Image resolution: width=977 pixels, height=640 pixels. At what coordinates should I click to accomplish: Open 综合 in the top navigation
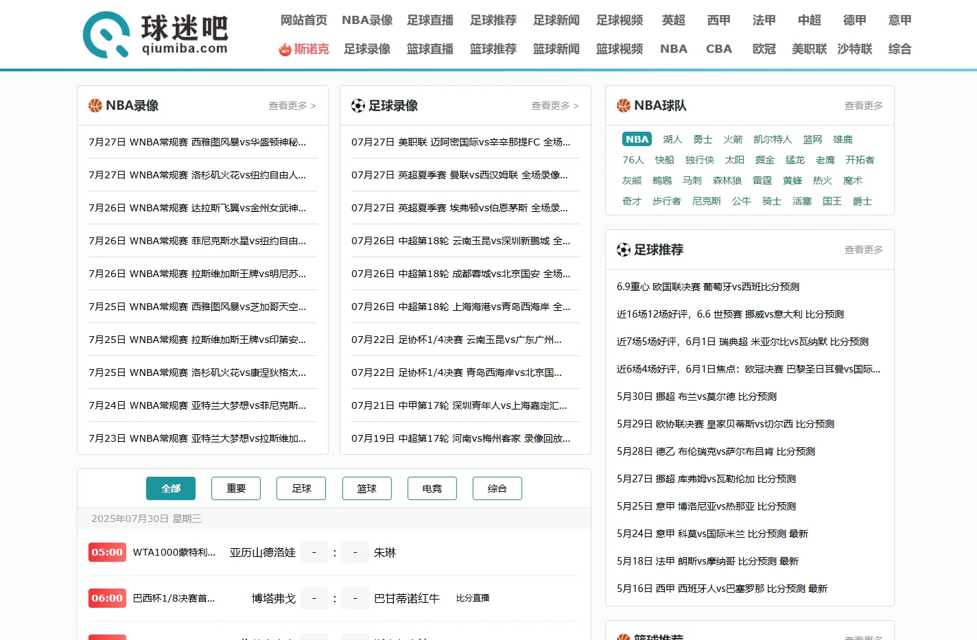pyautogui.click(x=900, y=49)
